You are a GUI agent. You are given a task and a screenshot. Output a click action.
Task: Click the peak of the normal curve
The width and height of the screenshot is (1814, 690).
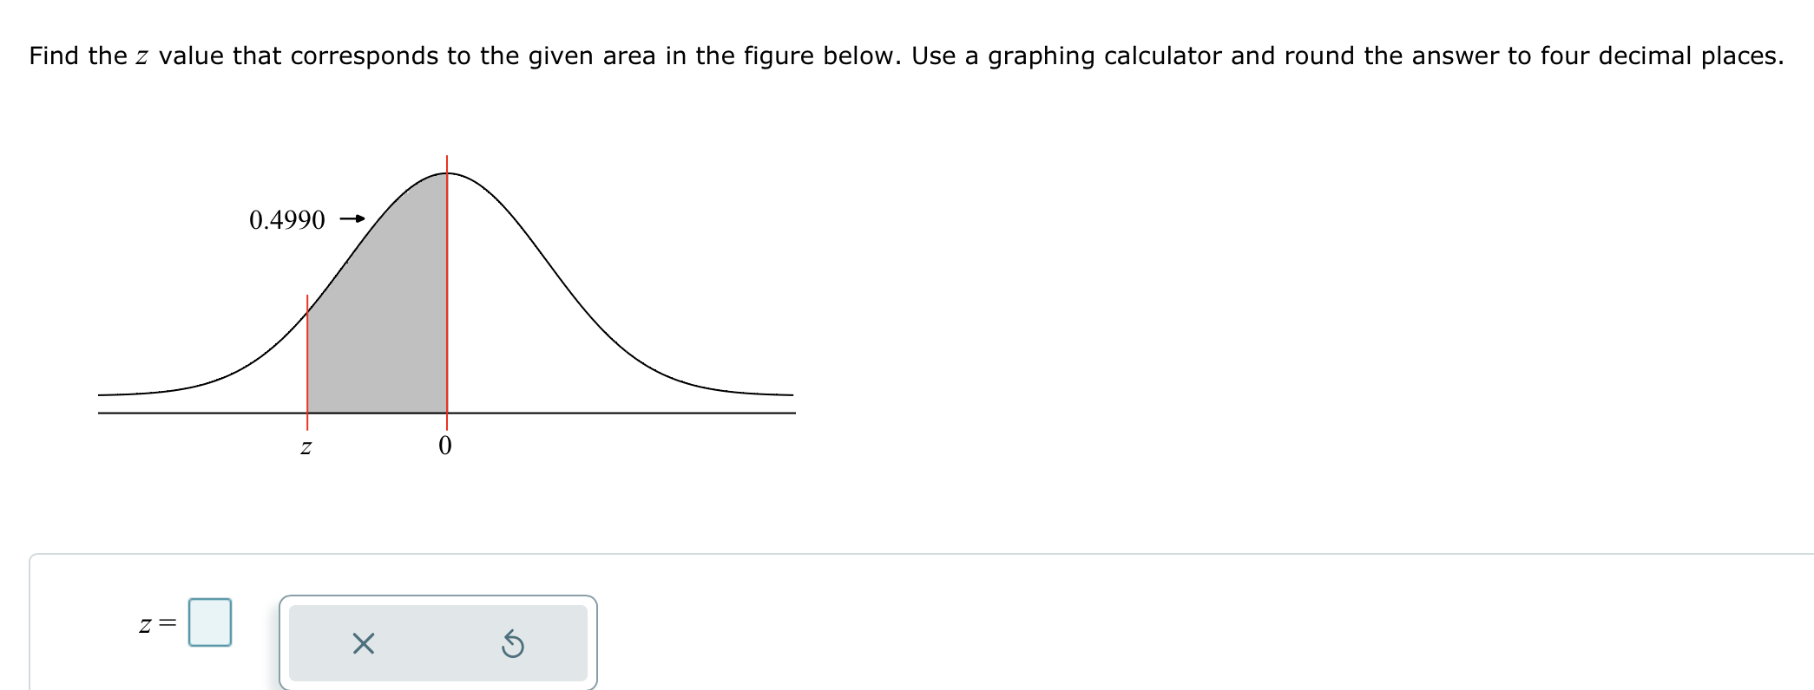(448, 172)
